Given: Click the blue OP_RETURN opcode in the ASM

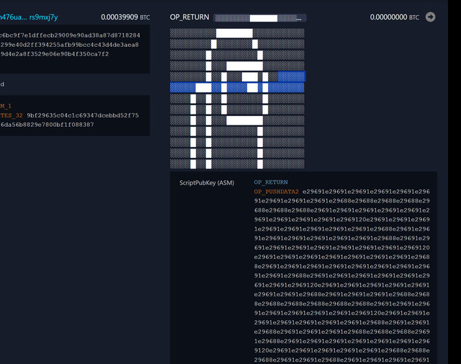Looking at the screenshot, I should (x=271, y=182).
